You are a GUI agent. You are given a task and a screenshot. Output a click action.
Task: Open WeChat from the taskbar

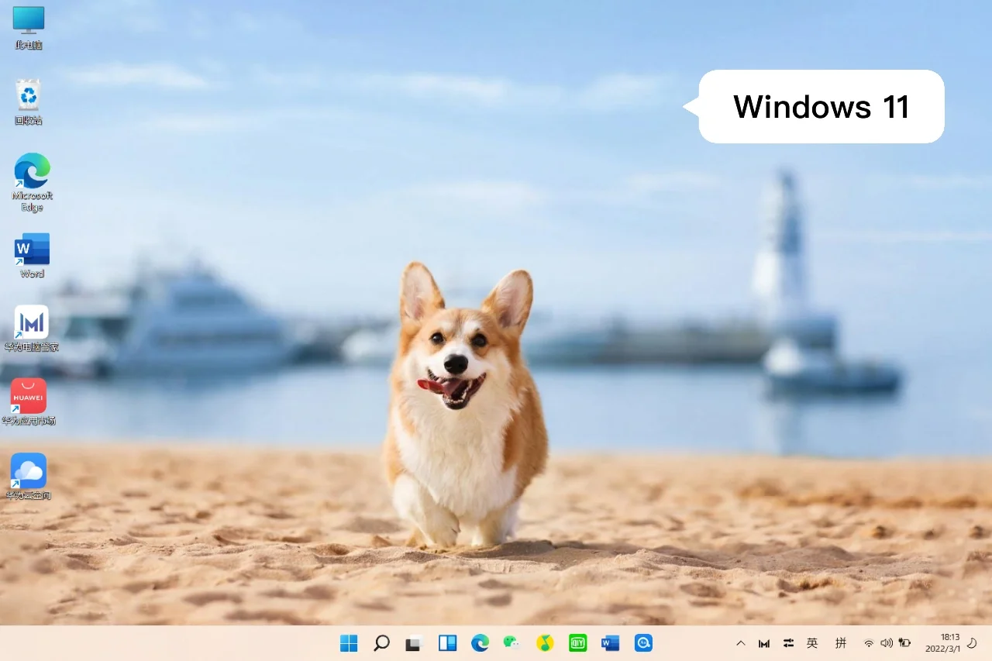point(512,642)
